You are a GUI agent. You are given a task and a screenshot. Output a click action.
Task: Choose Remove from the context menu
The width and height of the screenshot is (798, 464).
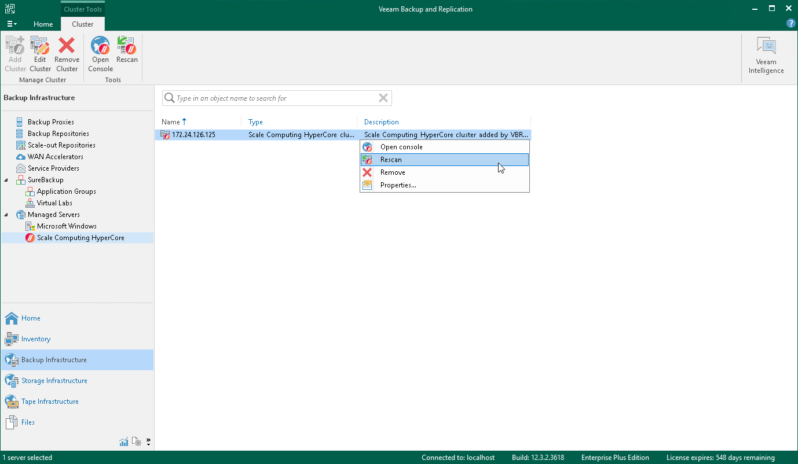[x=445, y=172]
